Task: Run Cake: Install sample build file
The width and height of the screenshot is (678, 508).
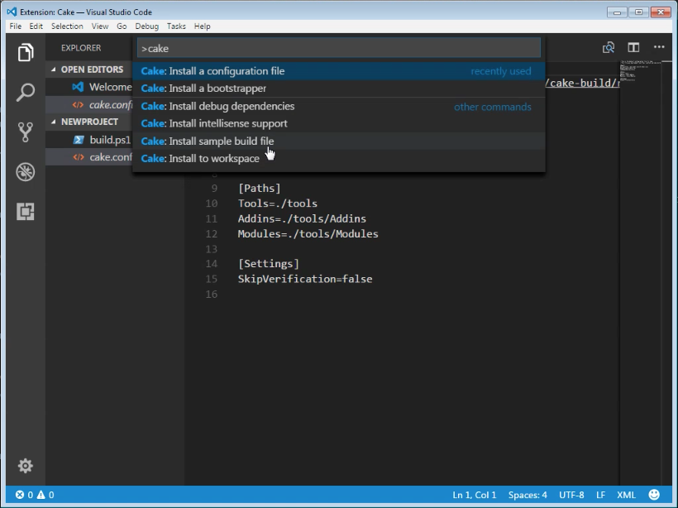Action: pos(338,141)
